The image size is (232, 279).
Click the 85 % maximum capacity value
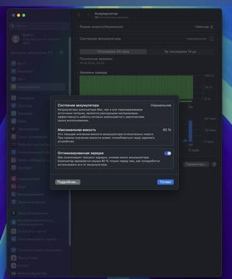(x=167, y=130)
